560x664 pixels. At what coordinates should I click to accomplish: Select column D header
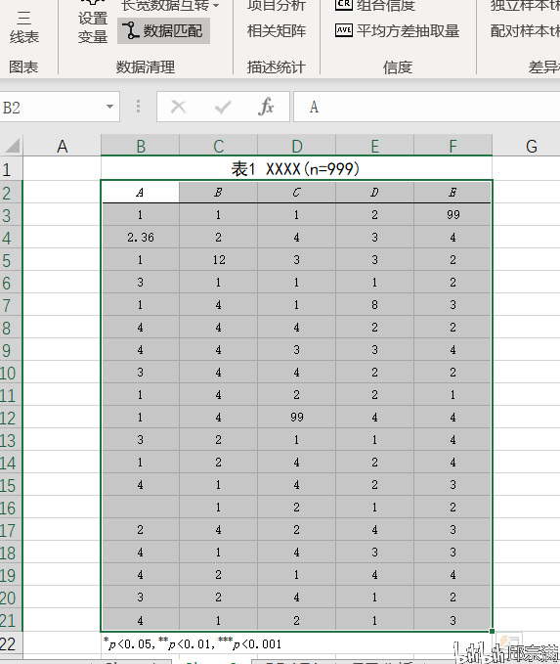click(x=297, y=146)
